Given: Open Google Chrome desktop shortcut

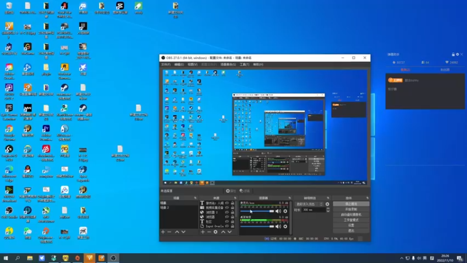Looking at the screenshot, I should tap(9, 133).
